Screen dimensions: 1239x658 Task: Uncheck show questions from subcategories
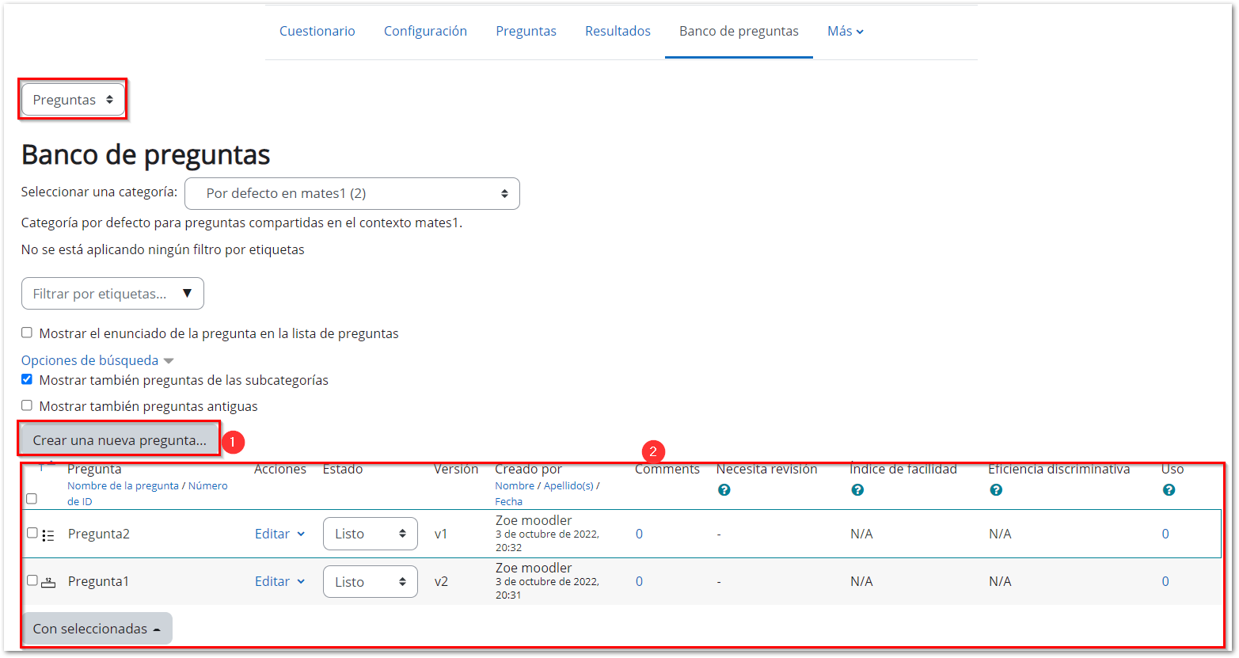coord(27,379)
